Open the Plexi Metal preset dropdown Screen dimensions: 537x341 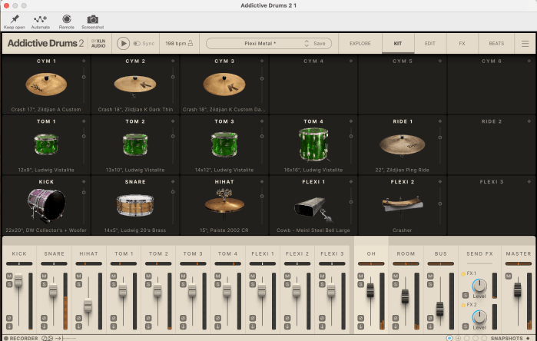click(260, 44)
